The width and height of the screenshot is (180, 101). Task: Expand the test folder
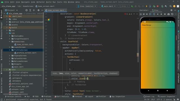click(x=7, y=70)
